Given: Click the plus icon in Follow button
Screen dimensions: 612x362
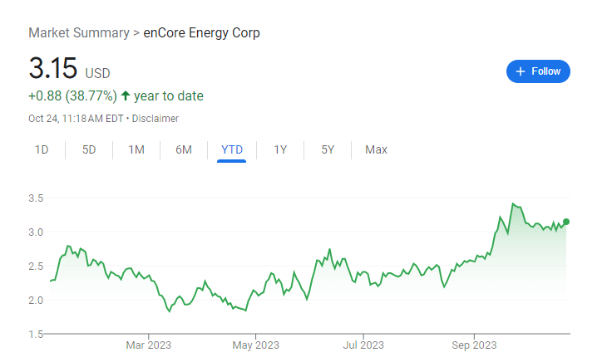Looking at the screenshot, I should [520, 71].
